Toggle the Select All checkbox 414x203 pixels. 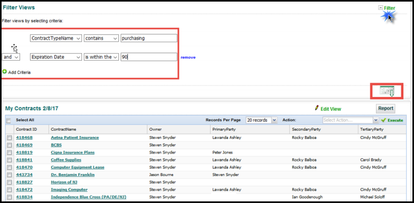coord(8,121)
